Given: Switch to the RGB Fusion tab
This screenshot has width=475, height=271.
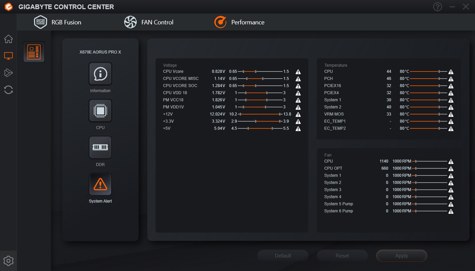Looking at the screenshot, I should [58, 22].
